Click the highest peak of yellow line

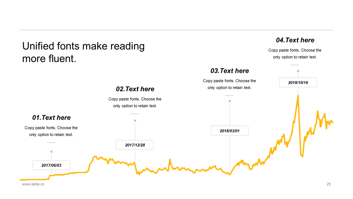(x=298, y=96)
